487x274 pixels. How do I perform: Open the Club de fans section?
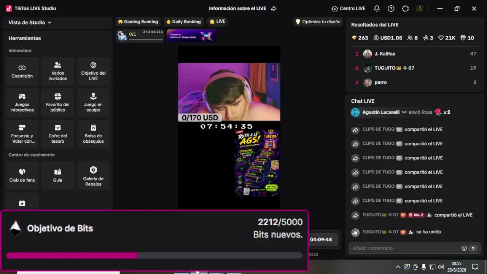[x=22, y=175]
